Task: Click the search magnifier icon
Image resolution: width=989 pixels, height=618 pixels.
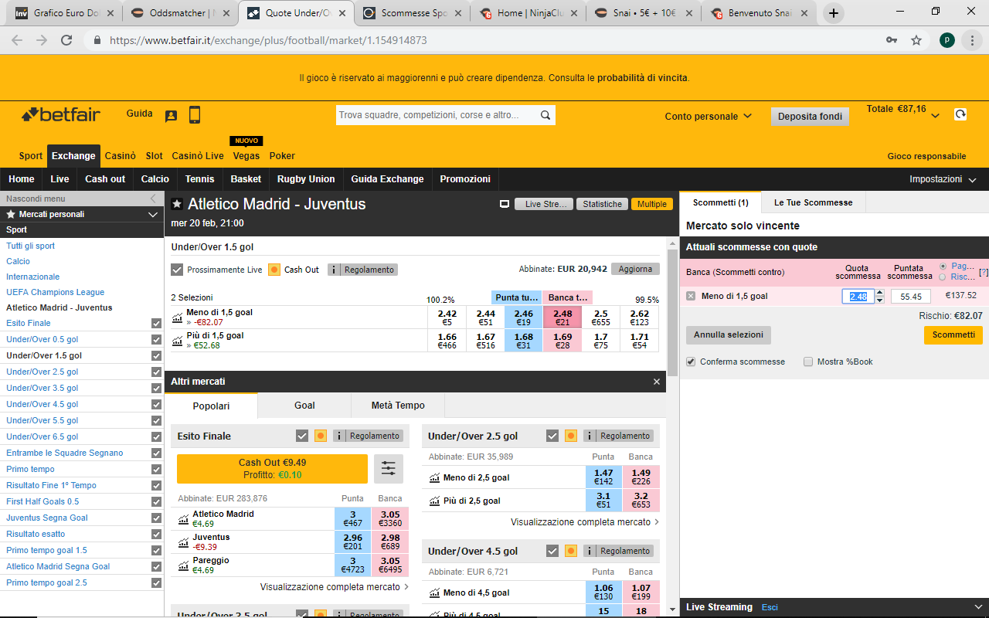Action: [x=545, y=115]
